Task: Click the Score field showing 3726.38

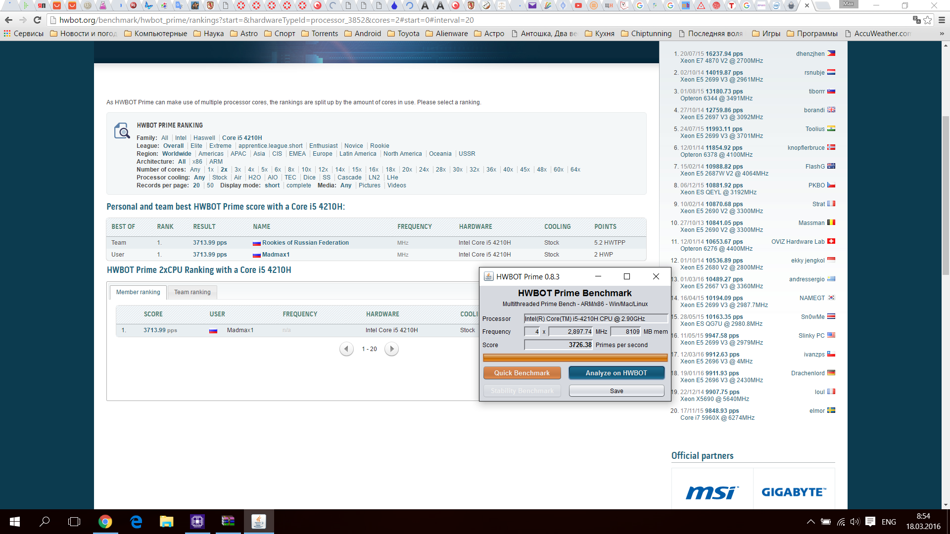Action: pyautogui.click(x=558, y=345)
